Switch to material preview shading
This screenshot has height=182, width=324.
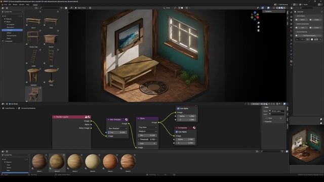(282, 8)
